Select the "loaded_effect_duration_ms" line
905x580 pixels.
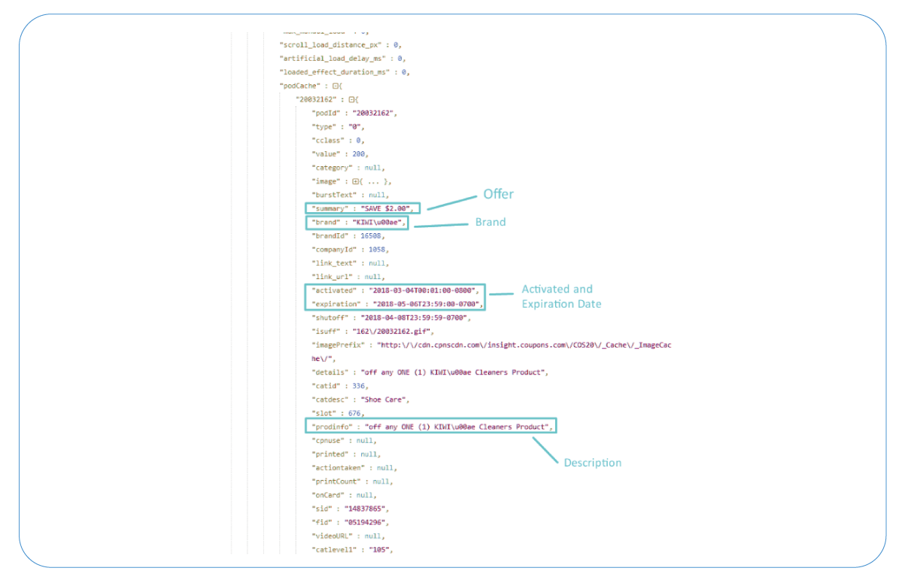tap(345, 72)
